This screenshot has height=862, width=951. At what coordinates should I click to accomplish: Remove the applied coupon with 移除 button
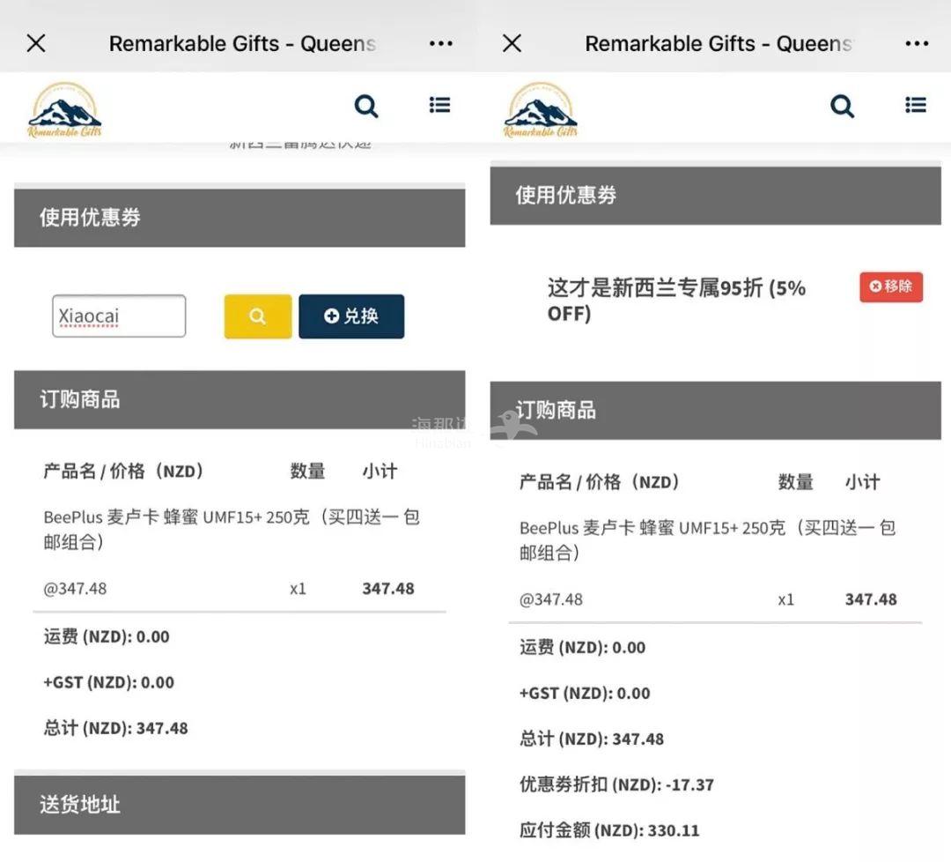click(891, 286)
